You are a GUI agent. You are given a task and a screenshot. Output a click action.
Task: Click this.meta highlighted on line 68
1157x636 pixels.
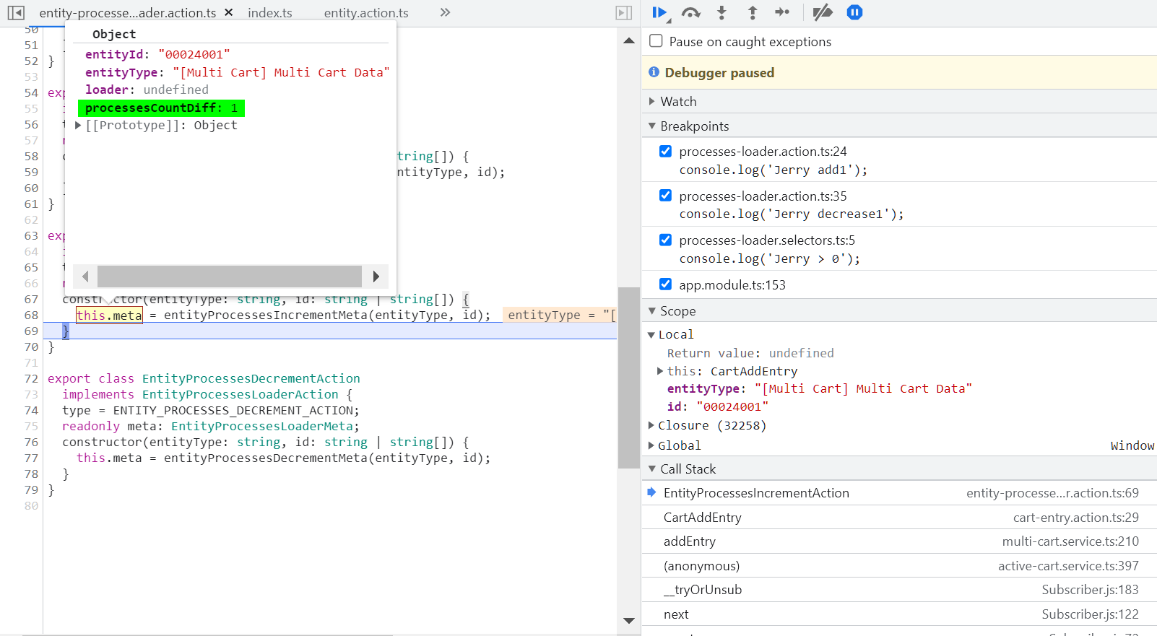(109, 315)
